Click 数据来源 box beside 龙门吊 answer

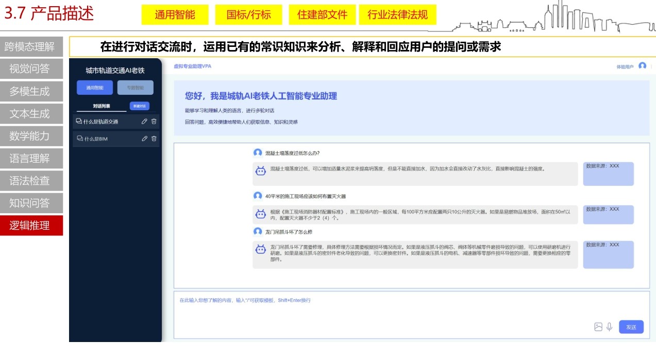[x=608, y=254]
